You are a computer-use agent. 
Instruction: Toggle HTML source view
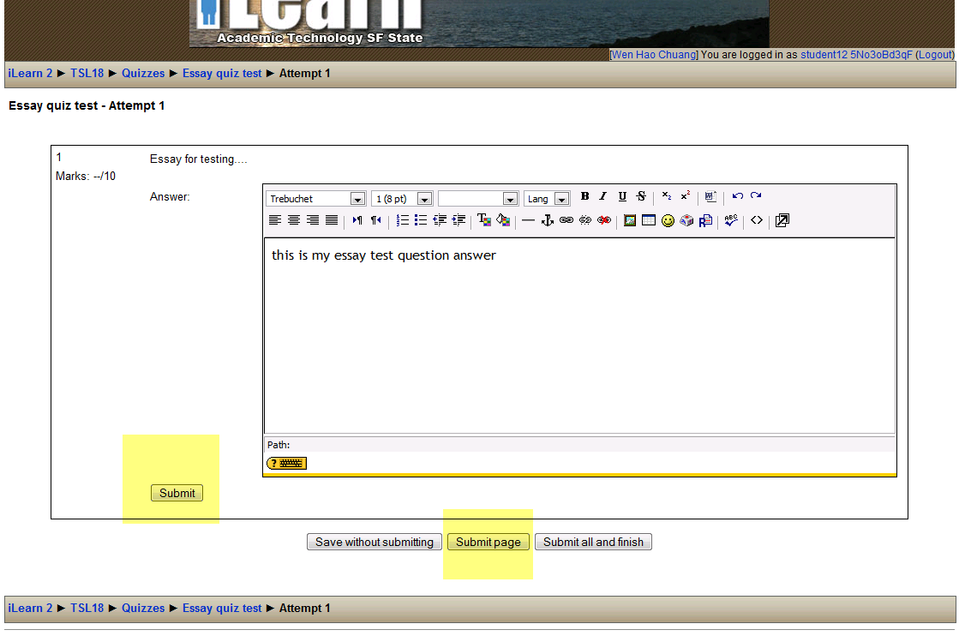(757, 220)
